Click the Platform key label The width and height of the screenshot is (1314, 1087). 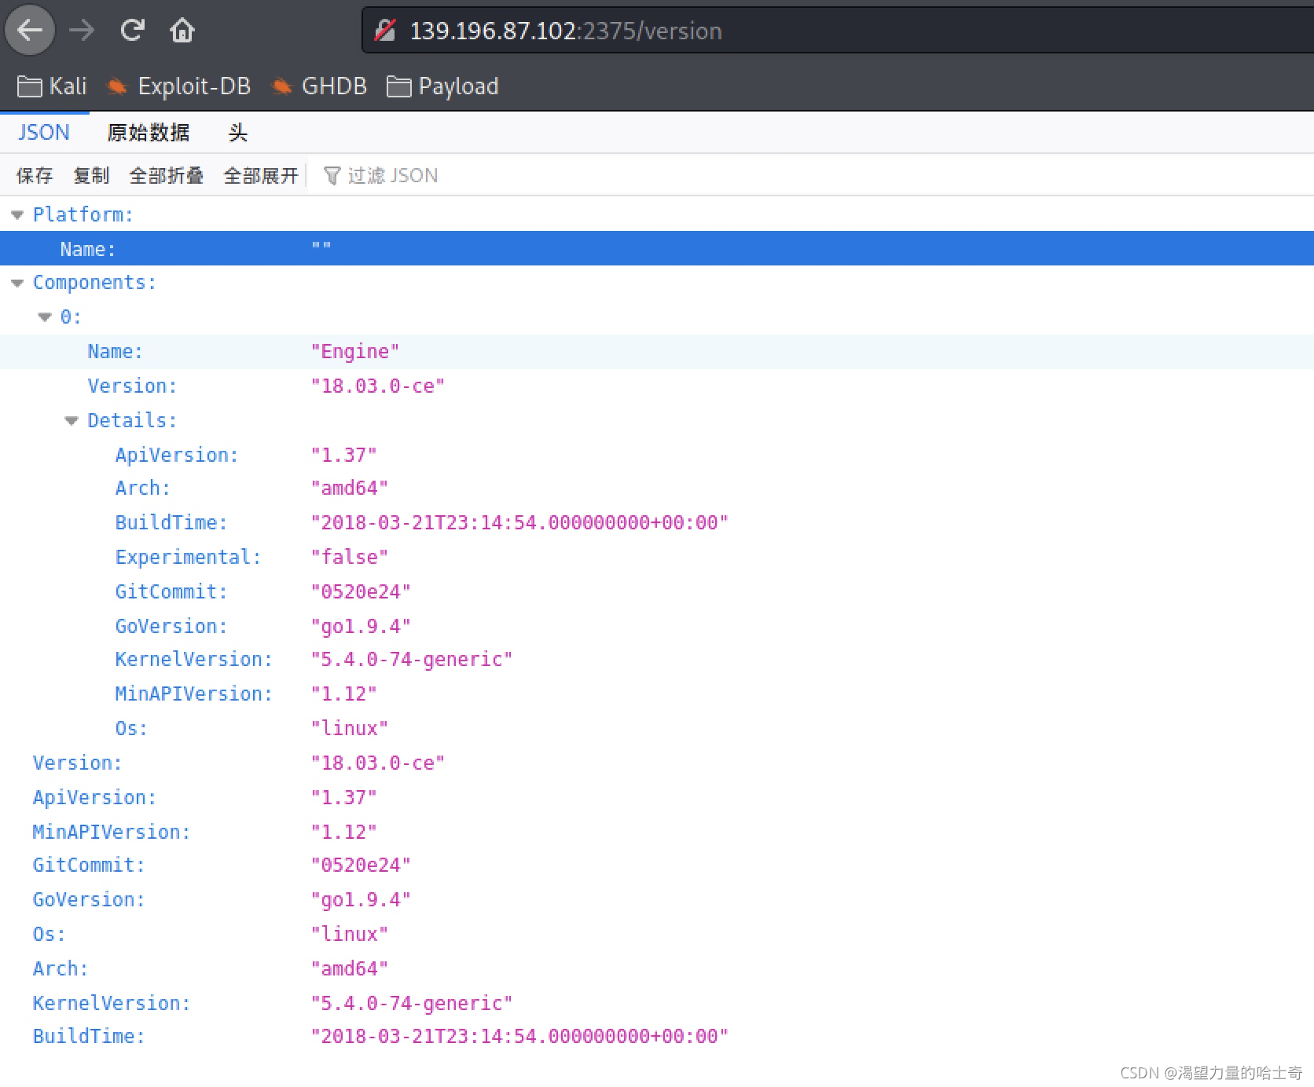pyautogui.click(x=83, y=214)
